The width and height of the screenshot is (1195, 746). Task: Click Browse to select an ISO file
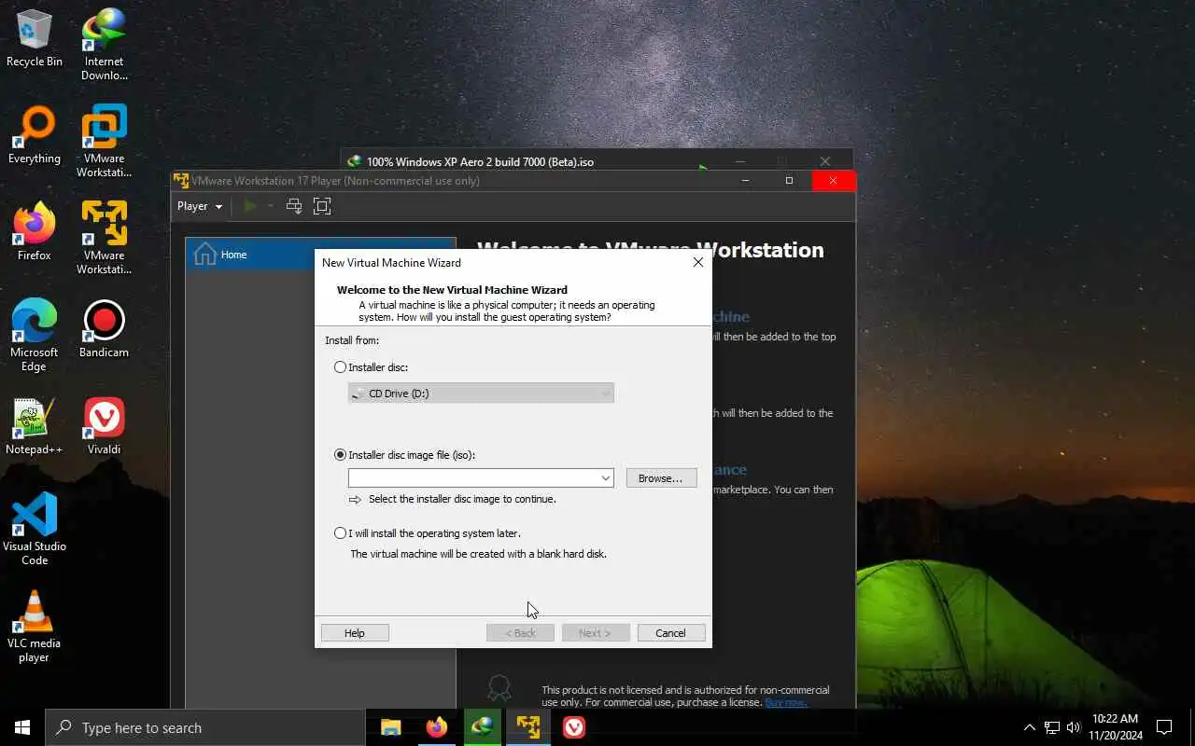(x=661, y=478)
